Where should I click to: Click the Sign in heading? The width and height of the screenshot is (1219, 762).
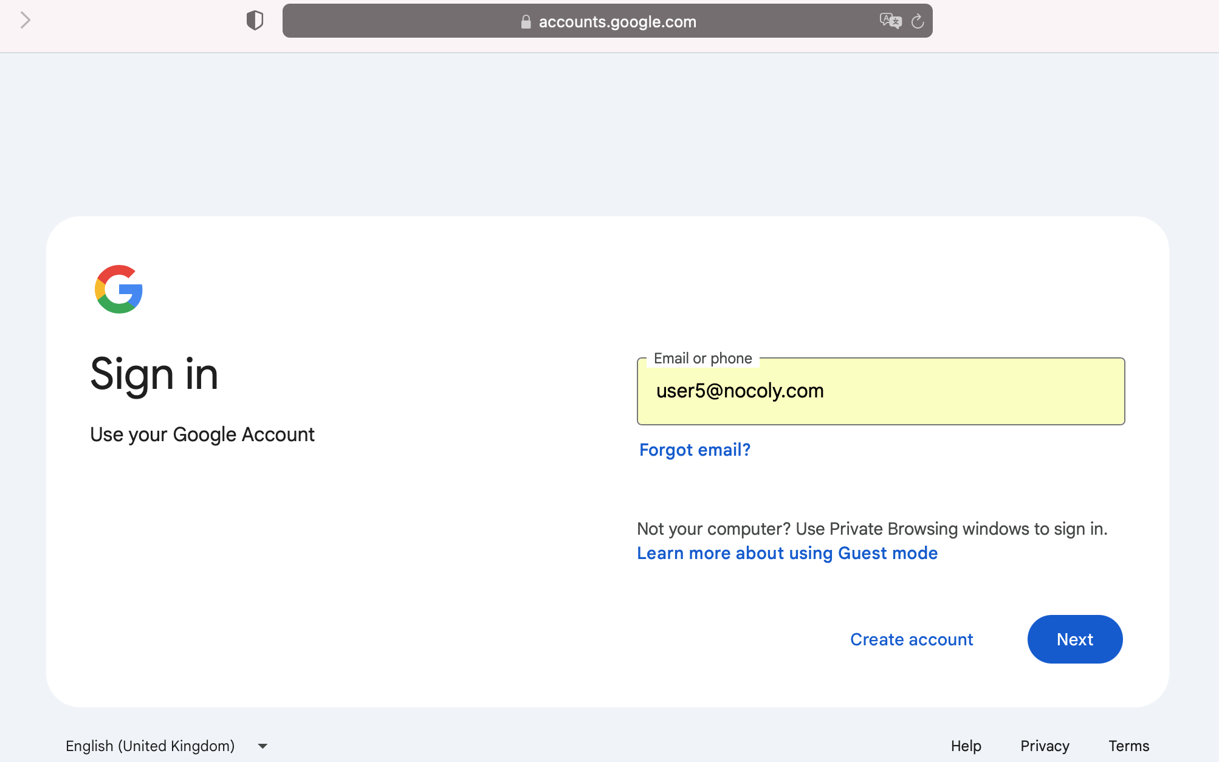(154, 374)
